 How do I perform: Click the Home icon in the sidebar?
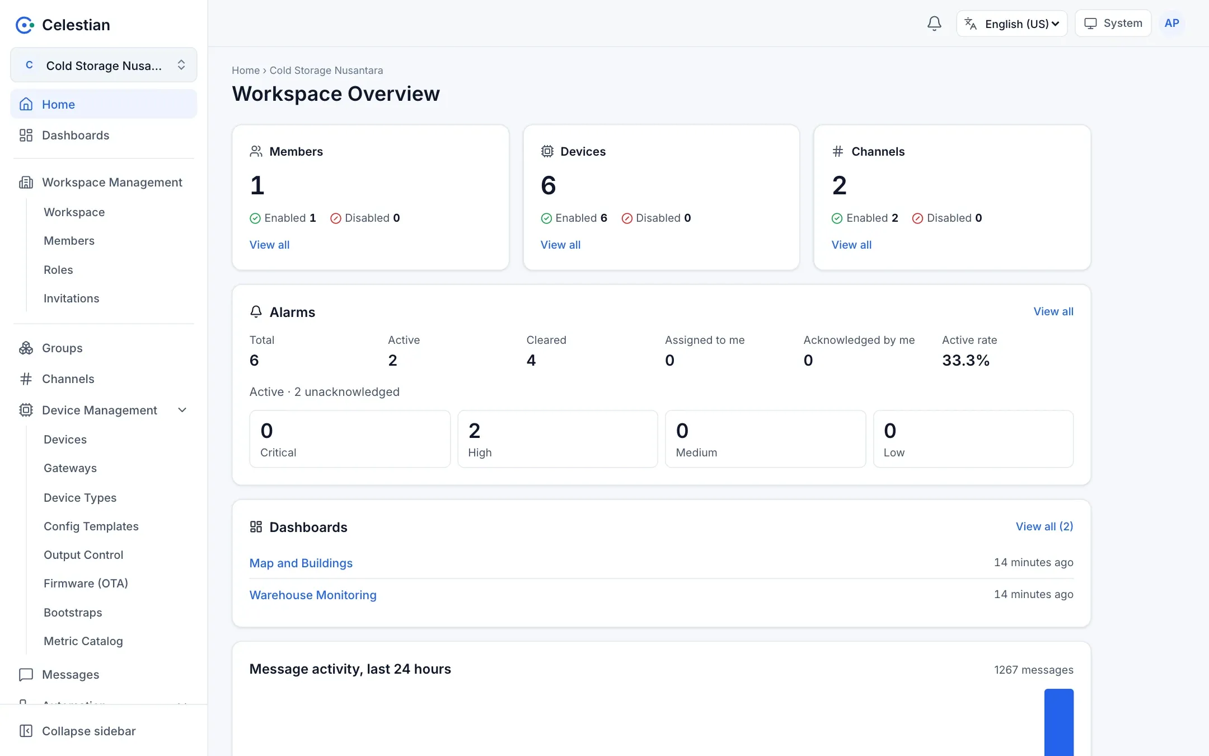click(x=26, y=104)
